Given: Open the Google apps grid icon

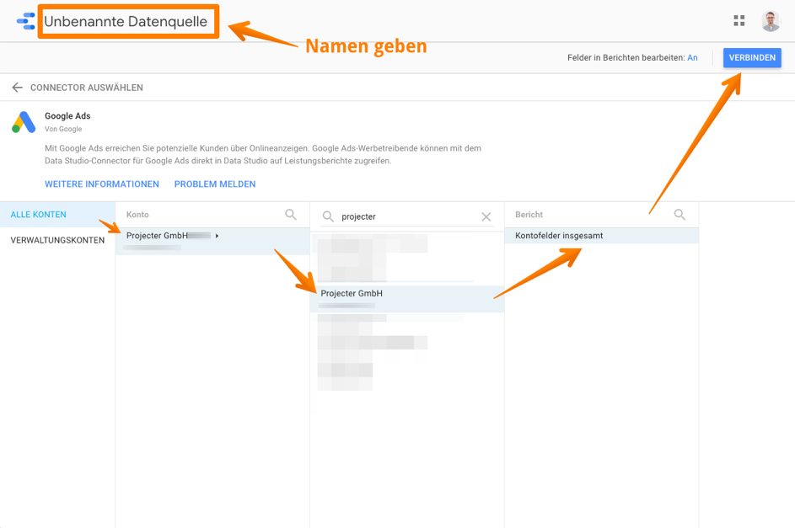Looking at the screenshot, I should 739,21.
